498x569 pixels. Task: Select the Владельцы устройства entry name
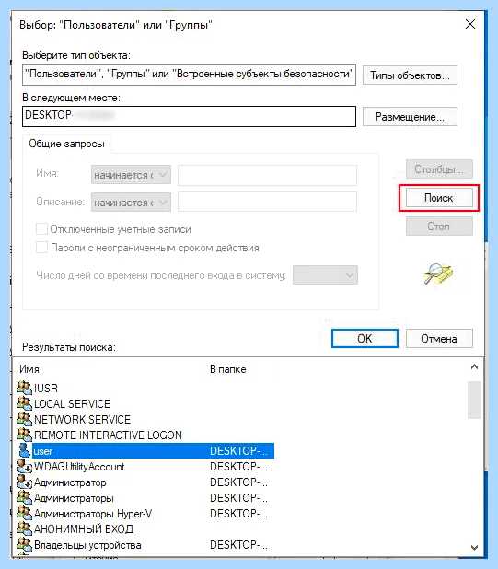click(87, 545)
